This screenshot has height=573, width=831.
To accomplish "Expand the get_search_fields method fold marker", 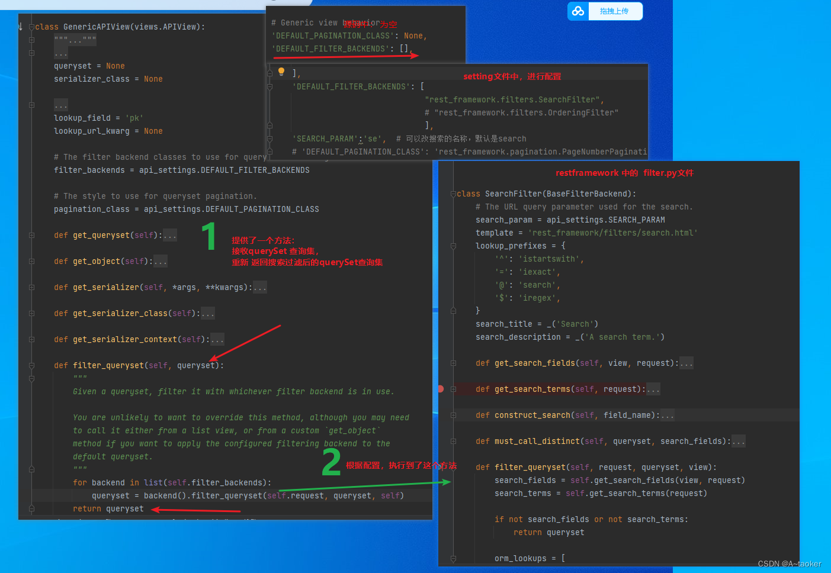I will [x=453, y=363].
